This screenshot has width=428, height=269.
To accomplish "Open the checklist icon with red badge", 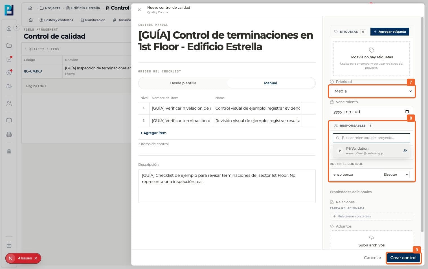I will pos(9,59).
